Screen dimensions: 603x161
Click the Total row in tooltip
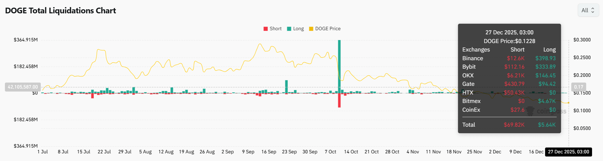509,125
